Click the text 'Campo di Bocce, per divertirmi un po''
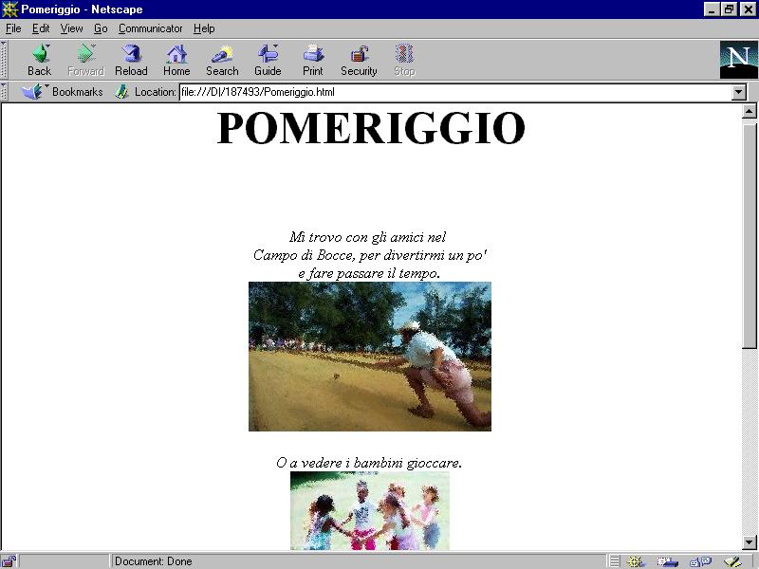Image resolution: width=759 pixels, height=569 pixels. point(370,255)
